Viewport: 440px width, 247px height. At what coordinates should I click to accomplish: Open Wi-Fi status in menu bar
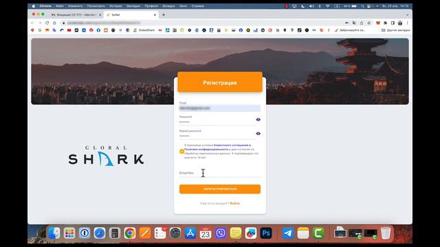coord(328,6)
